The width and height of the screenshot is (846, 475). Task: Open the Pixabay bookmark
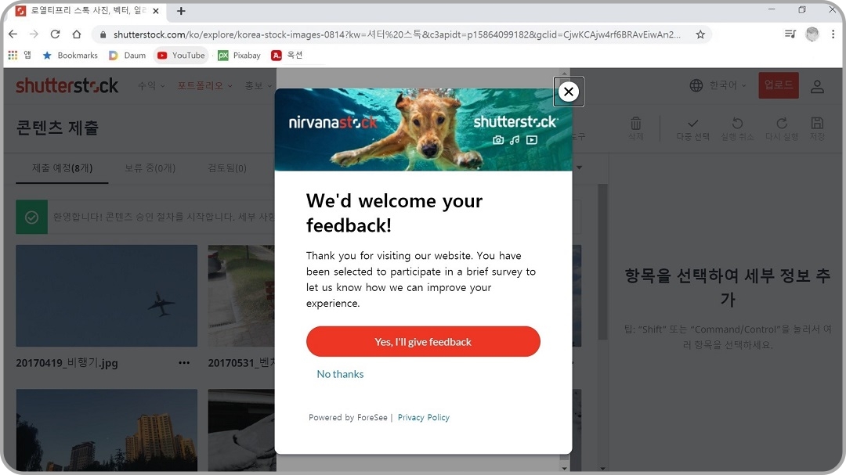click(239, 55)
